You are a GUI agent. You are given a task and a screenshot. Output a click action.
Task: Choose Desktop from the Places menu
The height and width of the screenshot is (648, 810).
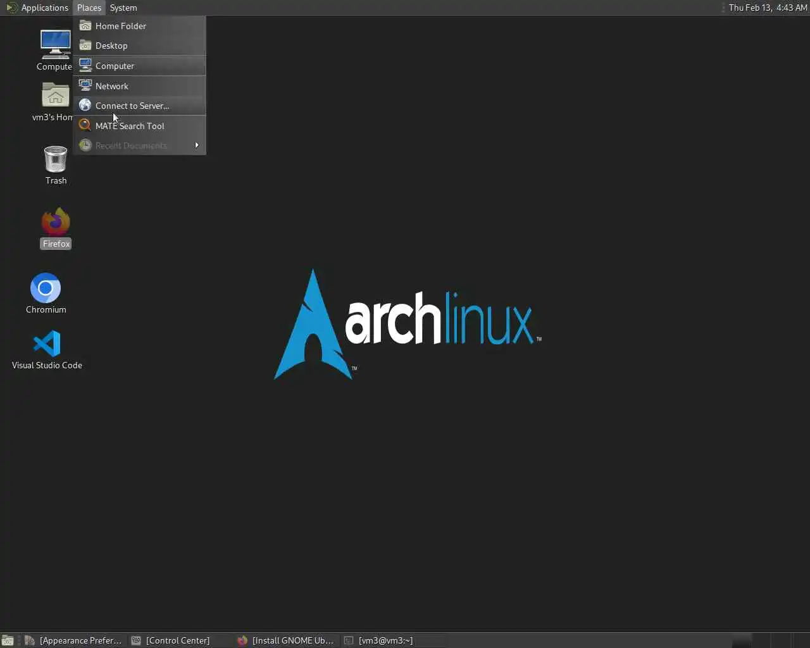[x=140, y=46]
